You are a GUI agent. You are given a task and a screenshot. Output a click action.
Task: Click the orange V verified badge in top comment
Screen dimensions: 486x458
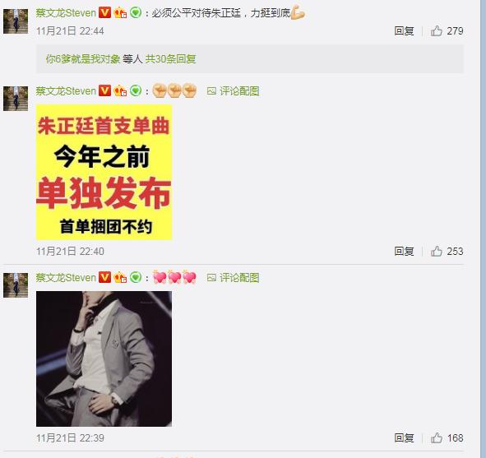[x=104, y=12]
